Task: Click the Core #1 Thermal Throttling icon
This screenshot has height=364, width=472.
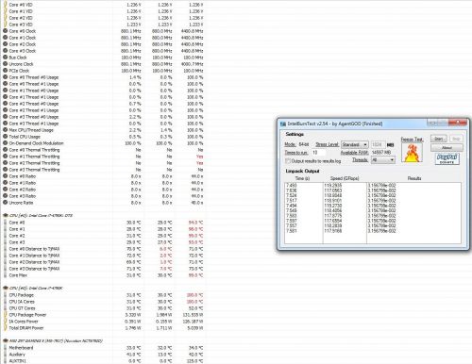Action: click(x=5, y=157)
